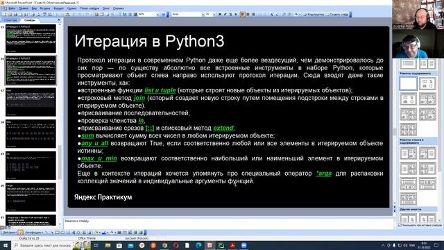Follow the "extend" hyperlink

(223, 128)
